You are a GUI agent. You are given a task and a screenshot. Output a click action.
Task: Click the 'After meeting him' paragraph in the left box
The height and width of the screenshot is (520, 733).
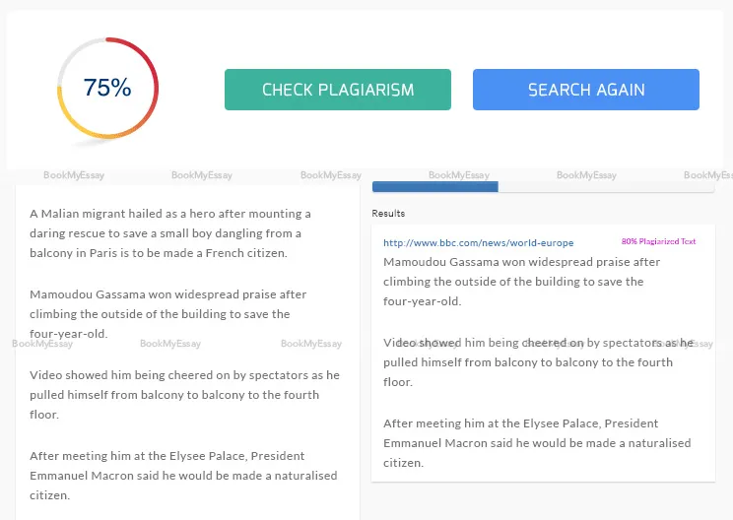[x=183, y=476]
